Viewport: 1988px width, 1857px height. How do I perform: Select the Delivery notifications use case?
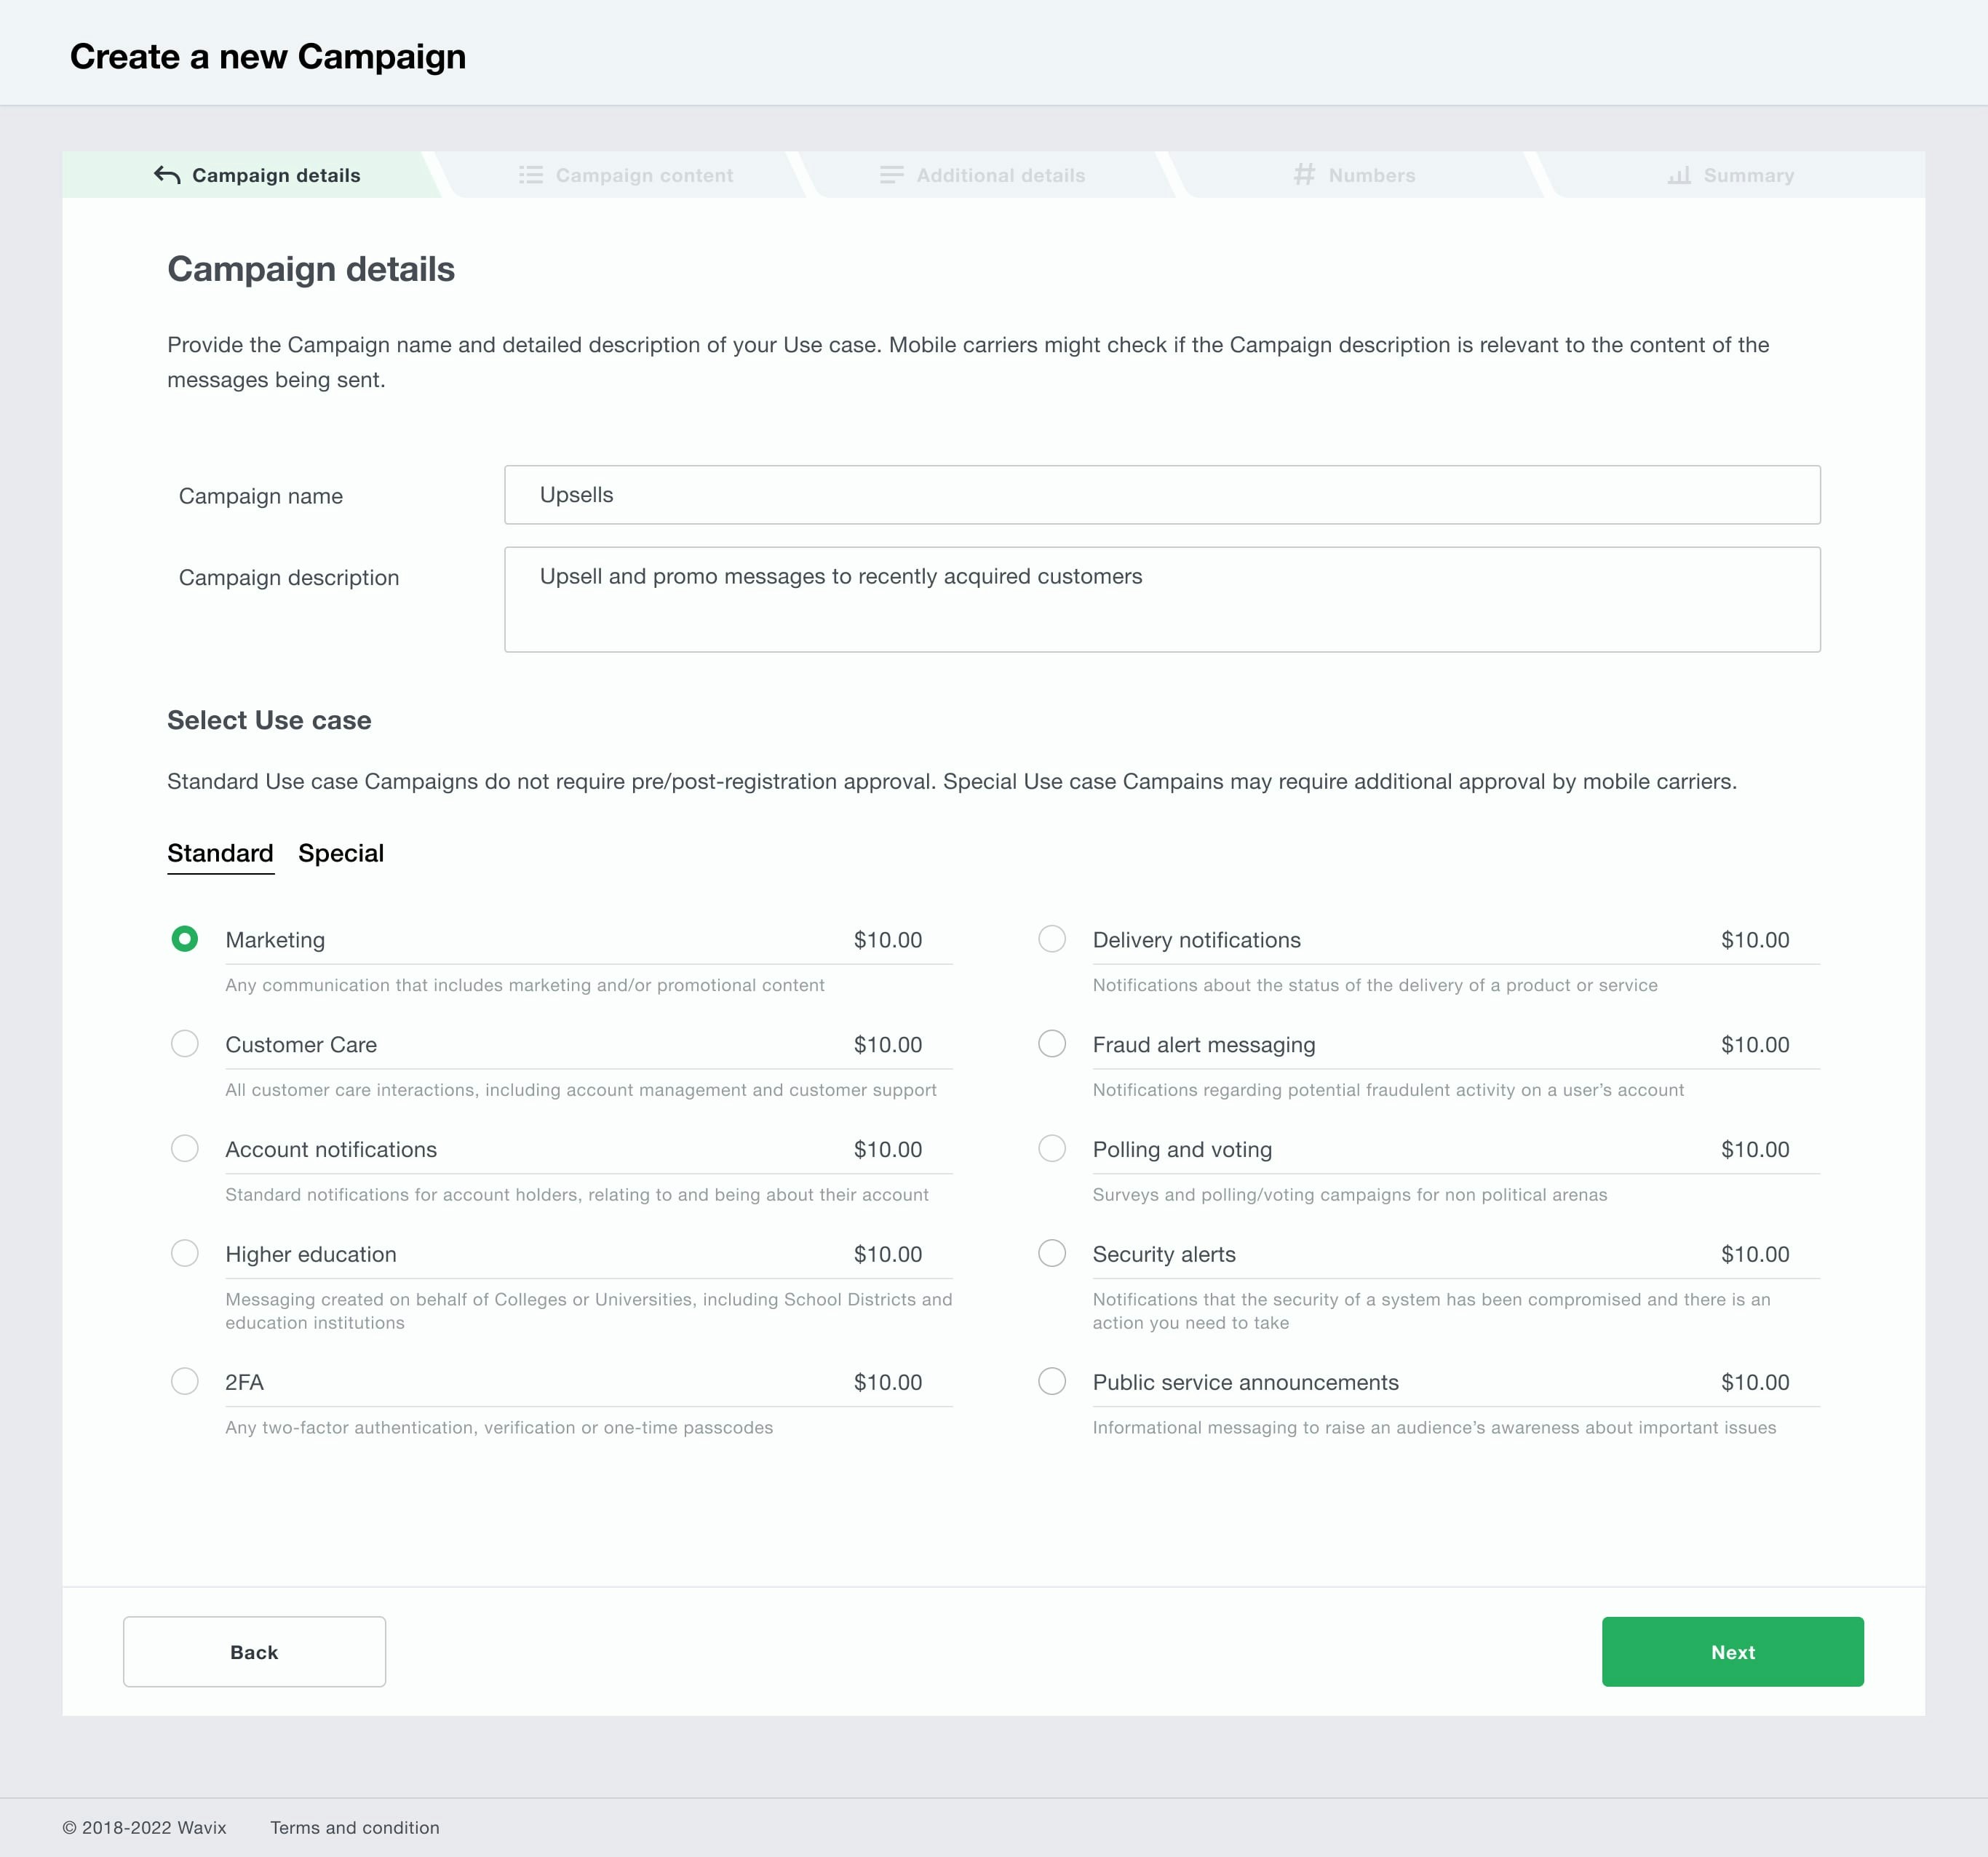coord(1051,939)
